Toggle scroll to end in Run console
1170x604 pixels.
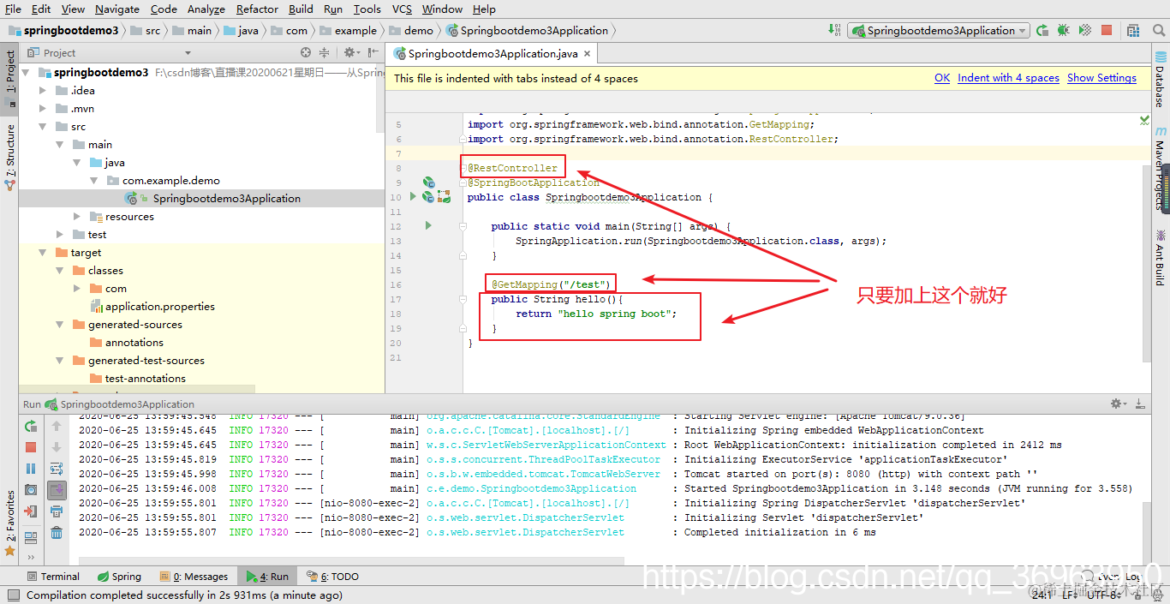point(57,490)
